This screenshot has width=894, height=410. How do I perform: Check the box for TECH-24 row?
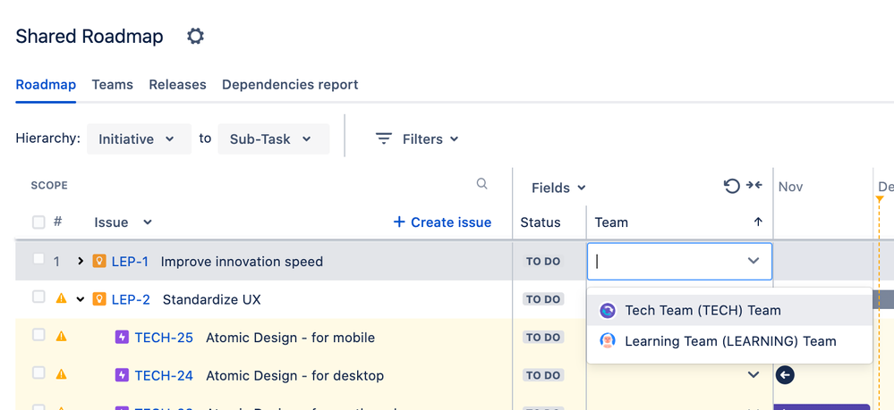[x=38, y=373]
